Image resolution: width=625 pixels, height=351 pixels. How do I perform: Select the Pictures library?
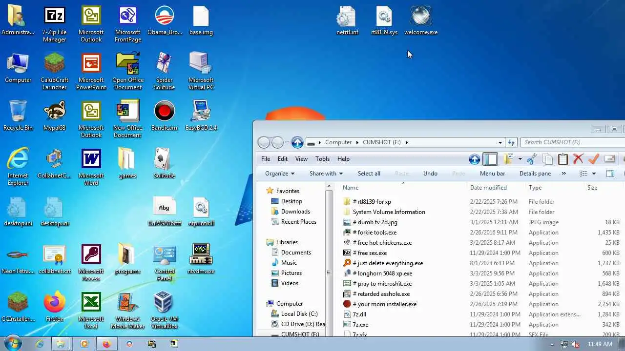291,273
